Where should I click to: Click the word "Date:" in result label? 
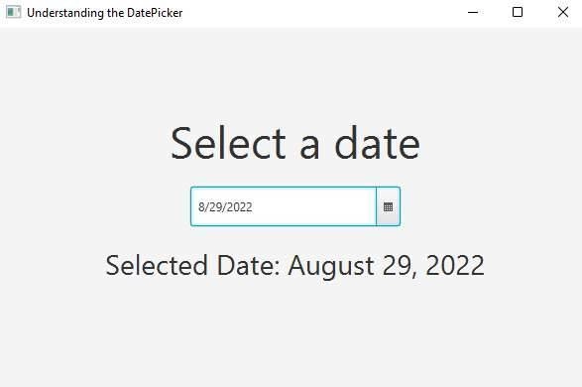[x=248, y=266]
